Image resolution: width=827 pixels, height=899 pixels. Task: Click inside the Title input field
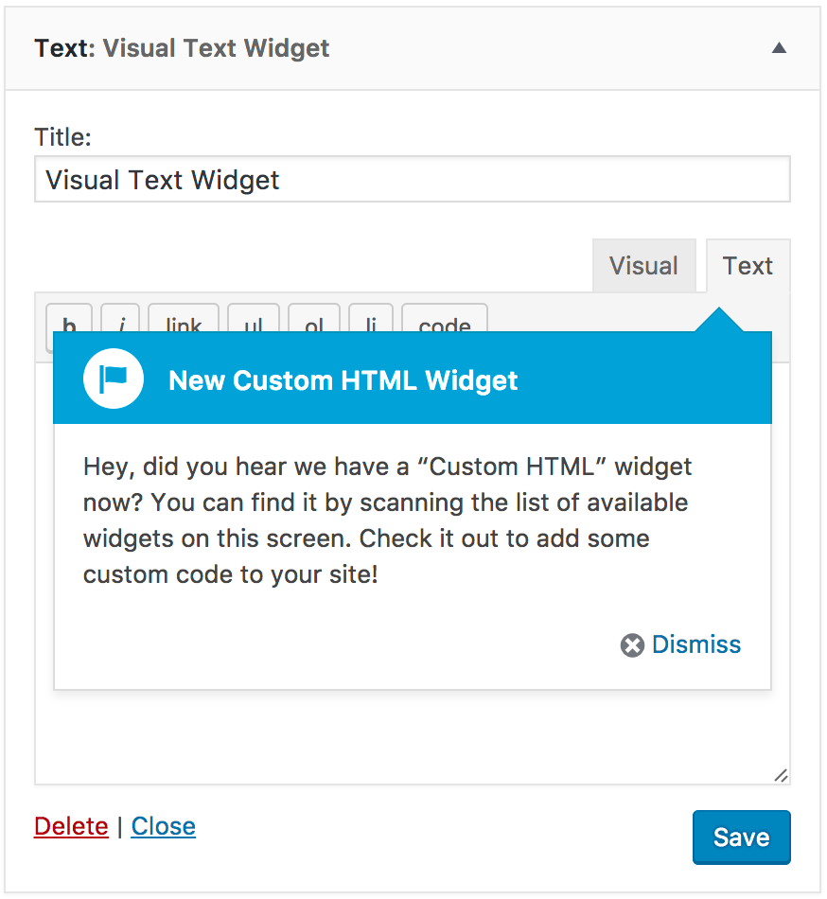(412, 179)
